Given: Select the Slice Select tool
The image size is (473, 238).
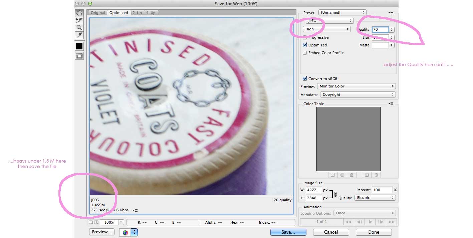Looking at the screenshot, I should click(79, 20).
